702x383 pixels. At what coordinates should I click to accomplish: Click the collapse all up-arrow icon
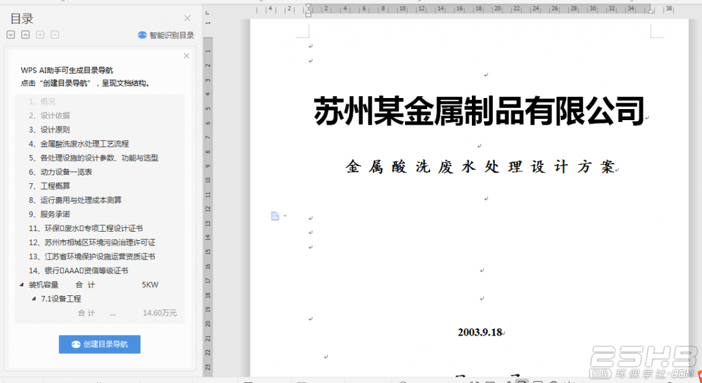click(25, 34)
